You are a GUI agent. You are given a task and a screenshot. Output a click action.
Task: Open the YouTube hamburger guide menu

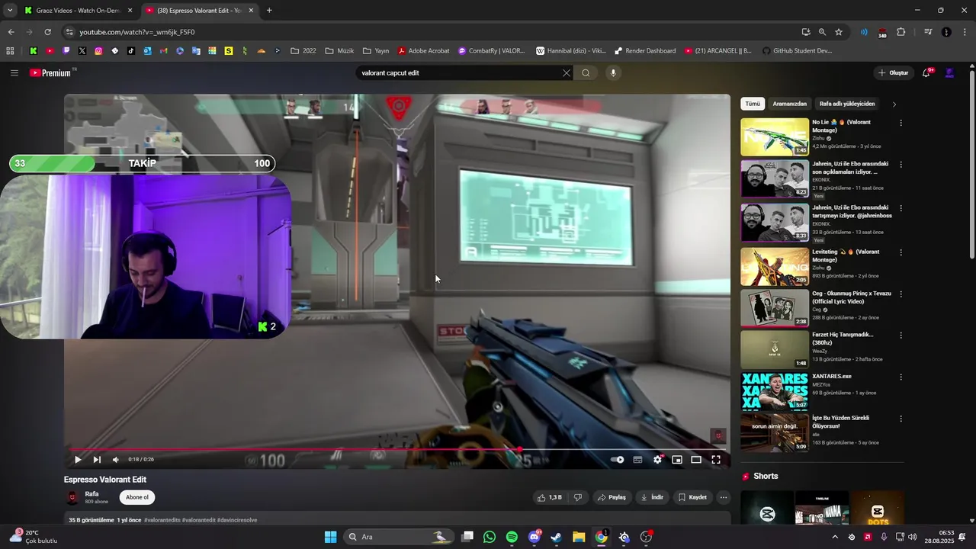(14, 73)
